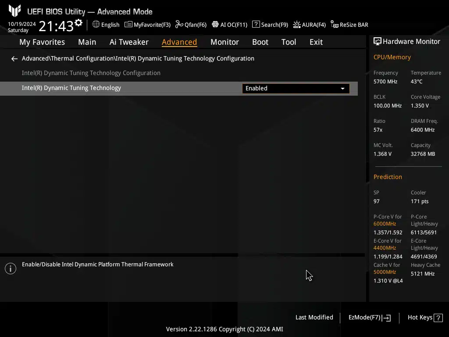
Task: Open MyFavorite(F3) list icon
Action: [128, 25]
